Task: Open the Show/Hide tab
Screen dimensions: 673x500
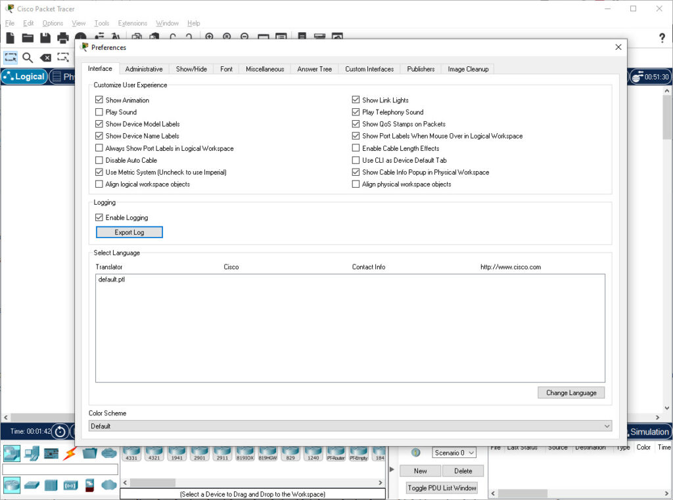Action: [x=191, y=69]
